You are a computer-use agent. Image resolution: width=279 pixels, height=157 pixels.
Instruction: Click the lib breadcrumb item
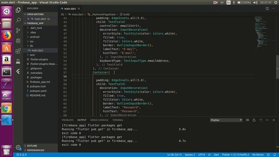pos(62,14)
